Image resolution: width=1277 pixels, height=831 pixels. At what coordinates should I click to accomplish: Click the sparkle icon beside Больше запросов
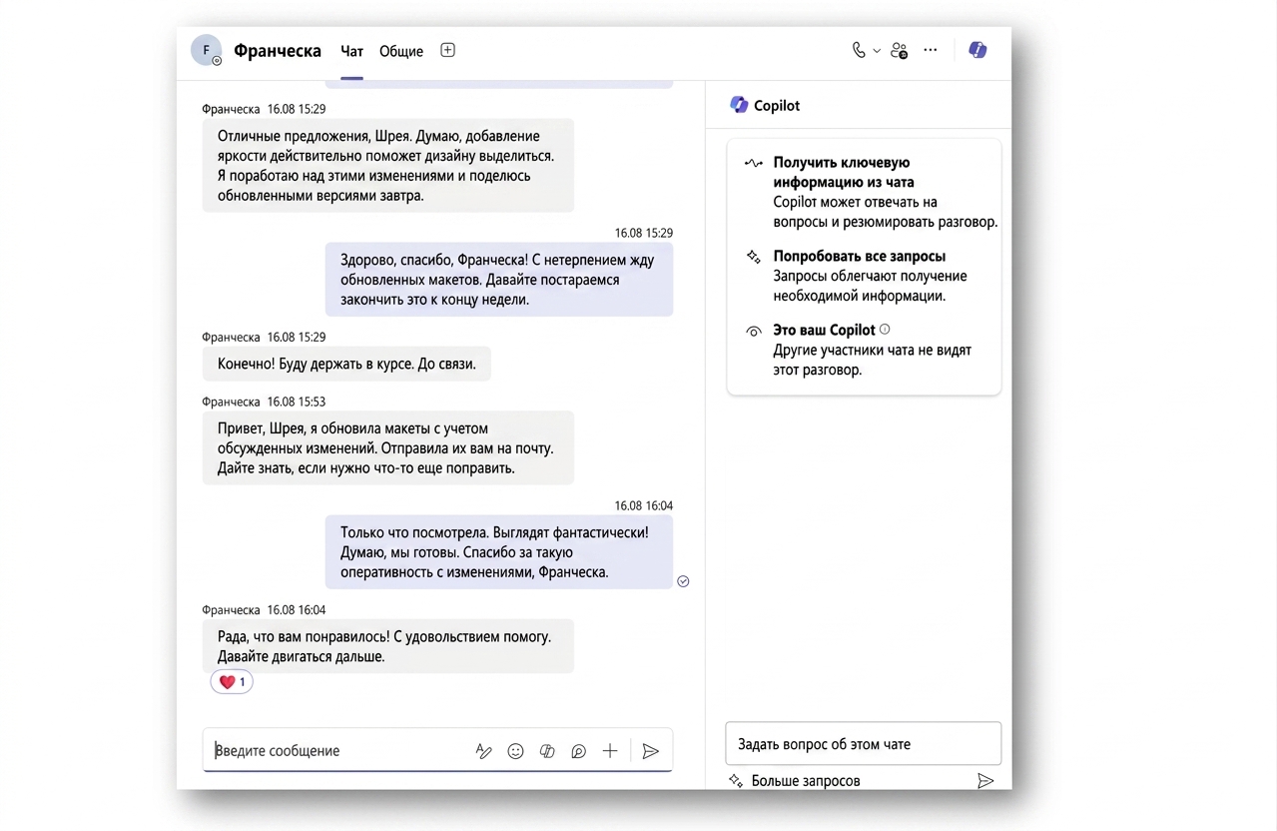(736, 781)
